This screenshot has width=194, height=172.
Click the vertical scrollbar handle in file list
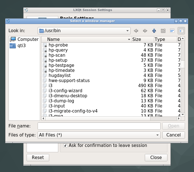point(183,64)
